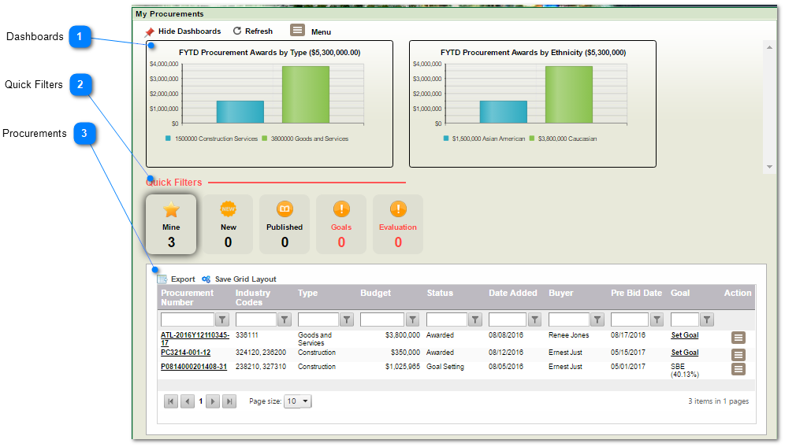The width and height of the screenshot is (785, 447).
Task: Click the Hide Dashboards pin icon
Action: coord(150,31)
